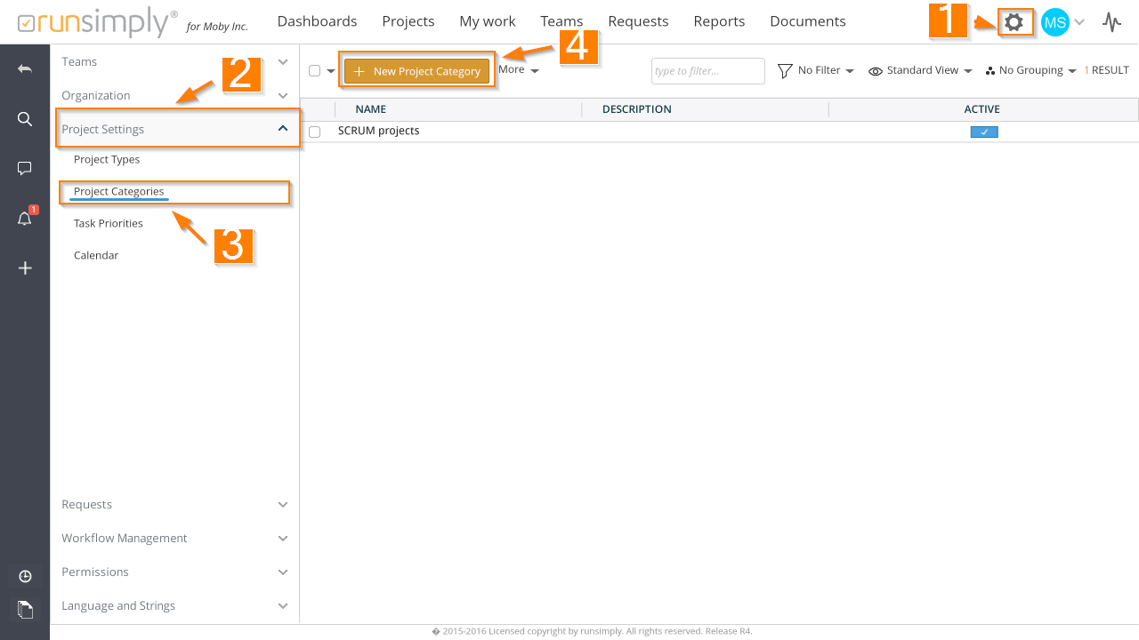Toggle the select-all checkbox in toolbar

(314, 70)
